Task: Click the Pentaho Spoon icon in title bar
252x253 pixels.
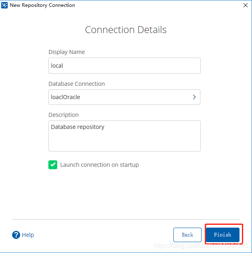Action: click(4, 5)
